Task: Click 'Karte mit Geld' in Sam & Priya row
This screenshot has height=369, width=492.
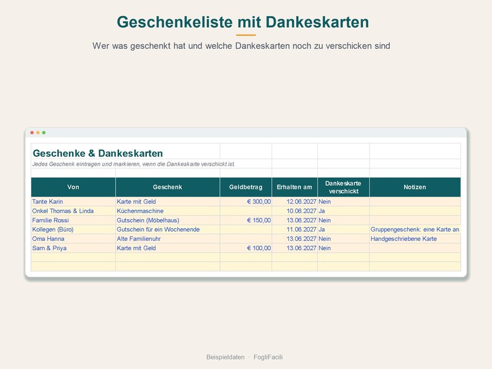Action: pyautogui.click(x=167, y=248)
